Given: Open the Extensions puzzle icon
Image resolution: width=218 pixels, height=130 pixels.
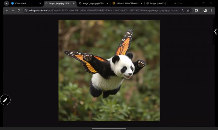Looking at the screenshot, I should point(196,10).
